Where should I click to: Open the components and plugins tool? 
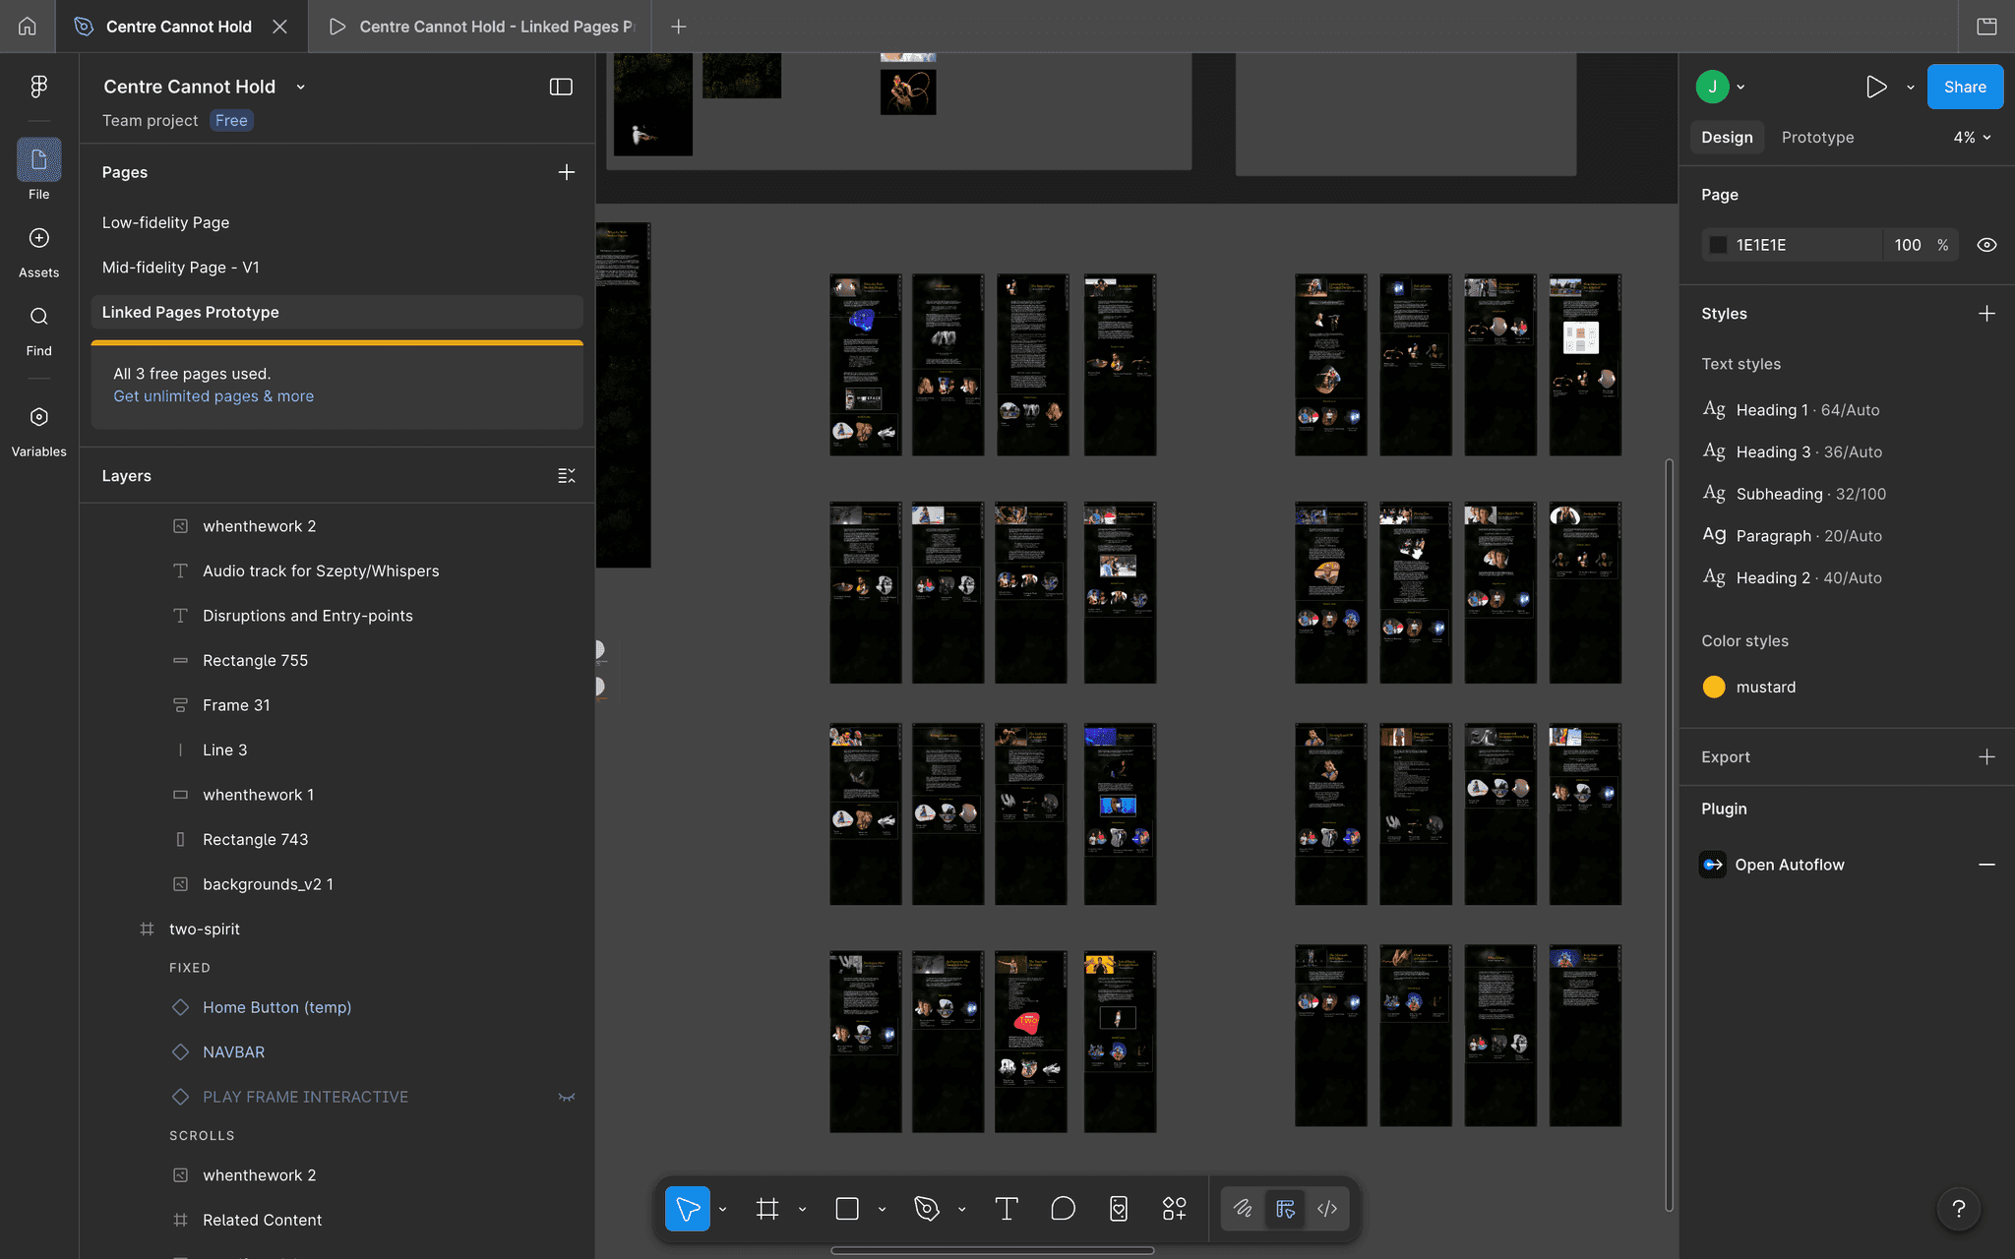[1175, 1209]
